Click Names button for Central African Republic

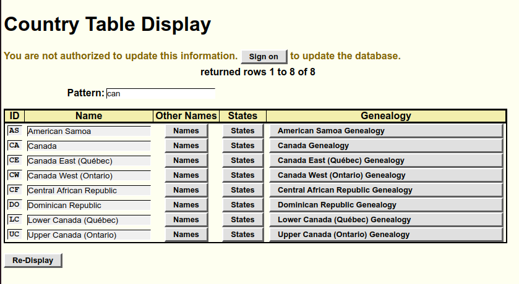tap(186, 190)
